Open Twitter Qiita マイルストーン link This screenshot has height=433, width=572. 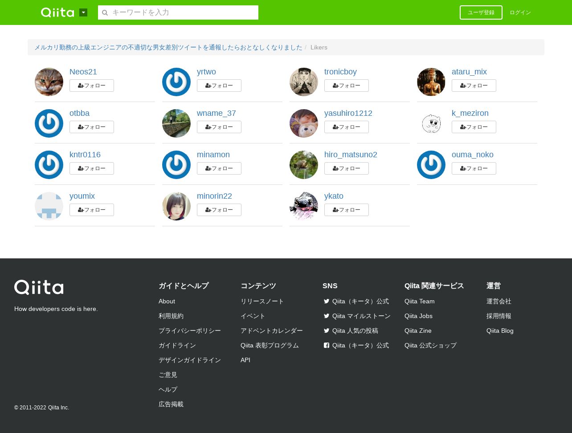point(357,316)
